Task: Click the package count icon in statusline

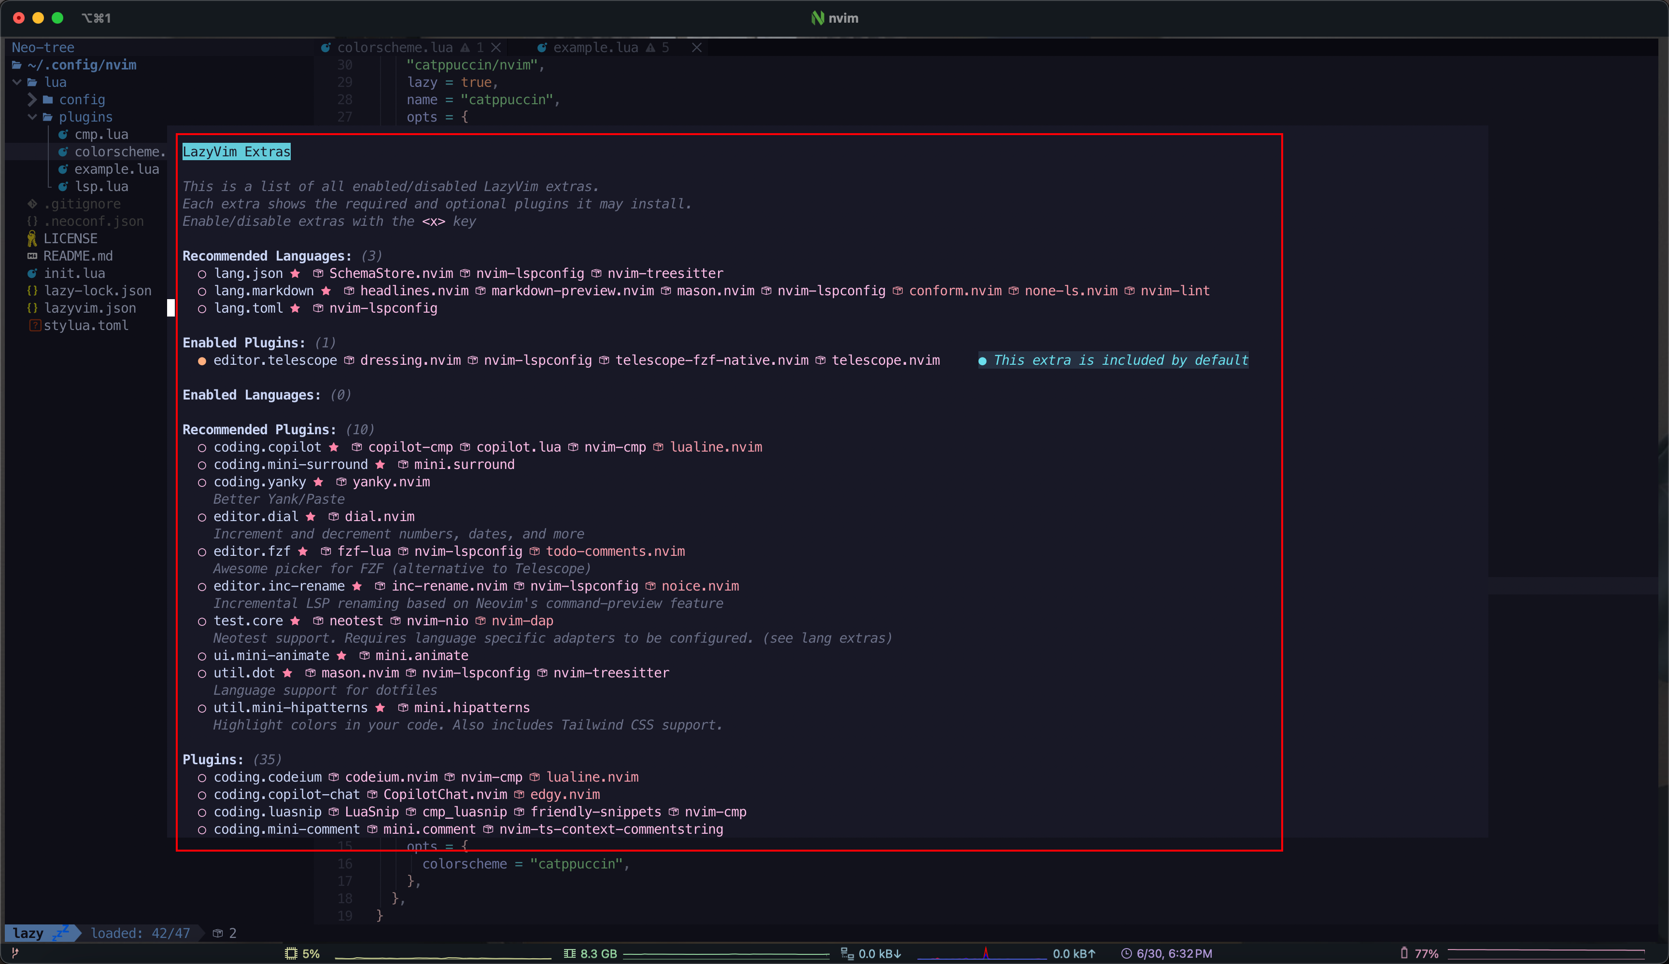Action: (218, 934)
